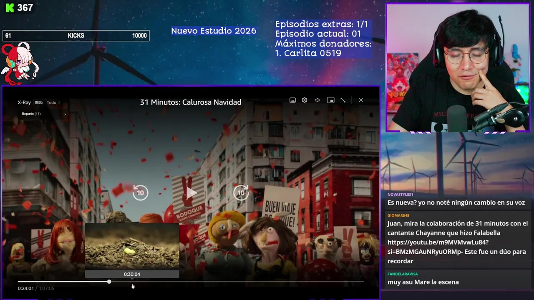534x300 pixels.
Task: Click the elapsed time '0:24:01'
Action: pos(25,288)
